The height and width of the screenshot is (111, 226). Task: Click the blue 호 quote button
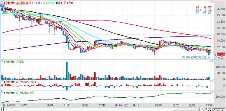tap(2, 5)
